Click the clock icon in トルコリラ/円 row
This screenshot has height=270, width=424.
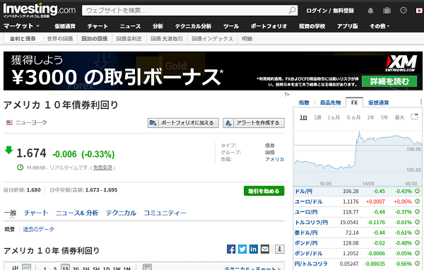click(417, 222)
